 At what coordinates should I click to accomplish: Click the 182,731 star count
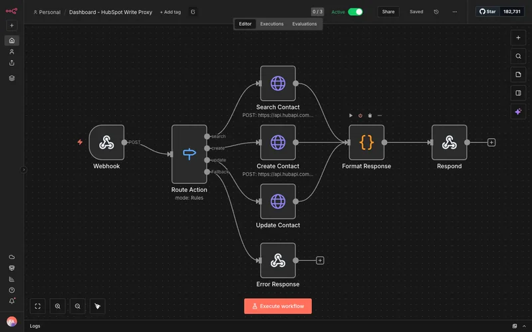coord(511,11)
